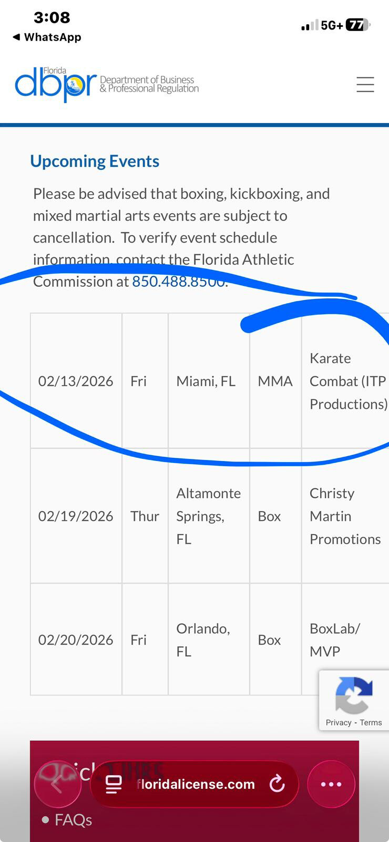Open the hamburger navigation menu

tap(365, 85)
